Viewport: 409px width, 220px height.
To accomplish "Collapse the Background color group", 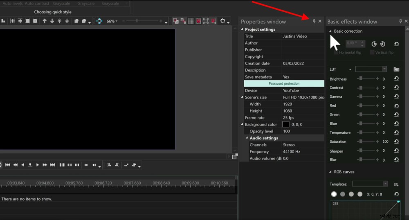I will 242,124.
